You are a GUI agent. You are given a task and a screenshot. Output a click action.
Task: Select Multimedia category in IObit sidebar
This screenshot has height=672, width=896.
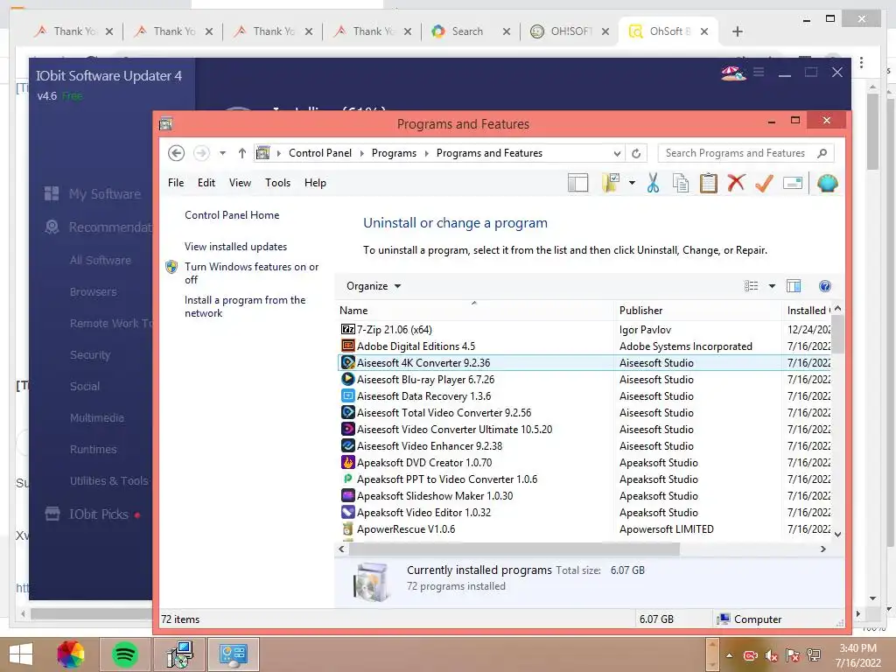[96, 417]
